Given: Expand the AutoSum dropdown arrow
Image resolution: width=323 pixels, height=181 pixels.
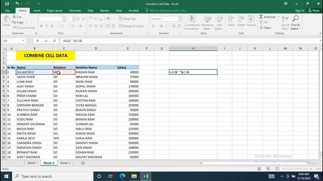Looking at the screenshot, I should 279,17.
